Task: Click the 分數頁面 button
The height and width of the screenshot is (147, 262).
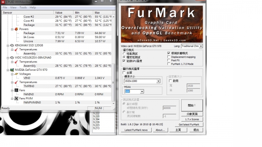Action: [192, 114]
